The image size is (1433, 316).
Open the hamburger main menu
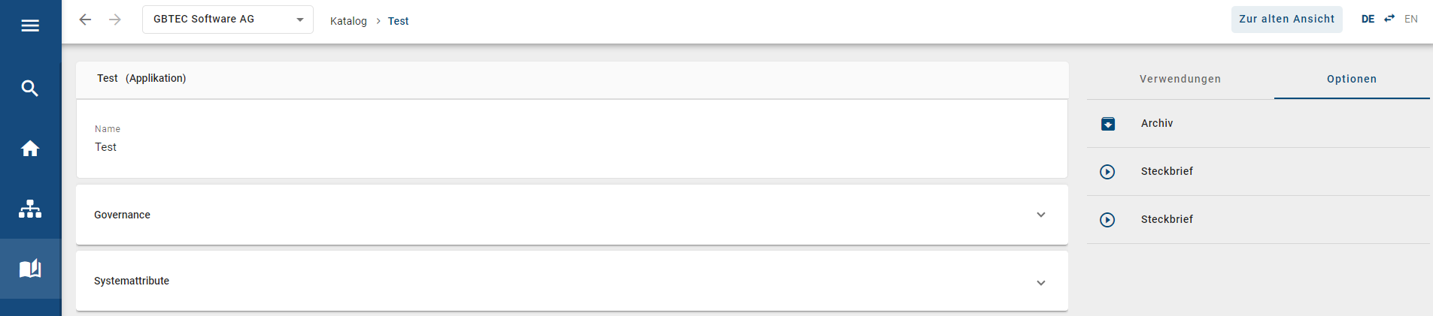[30, 26]
